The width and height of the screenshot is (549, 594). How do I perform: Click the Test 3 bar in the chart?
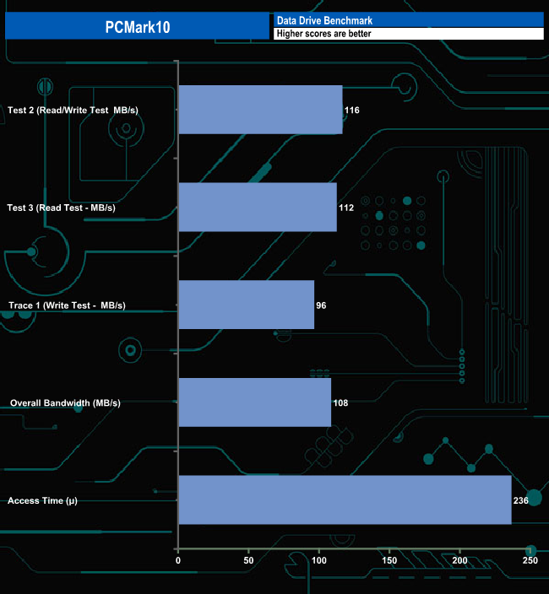coord(258,208)
